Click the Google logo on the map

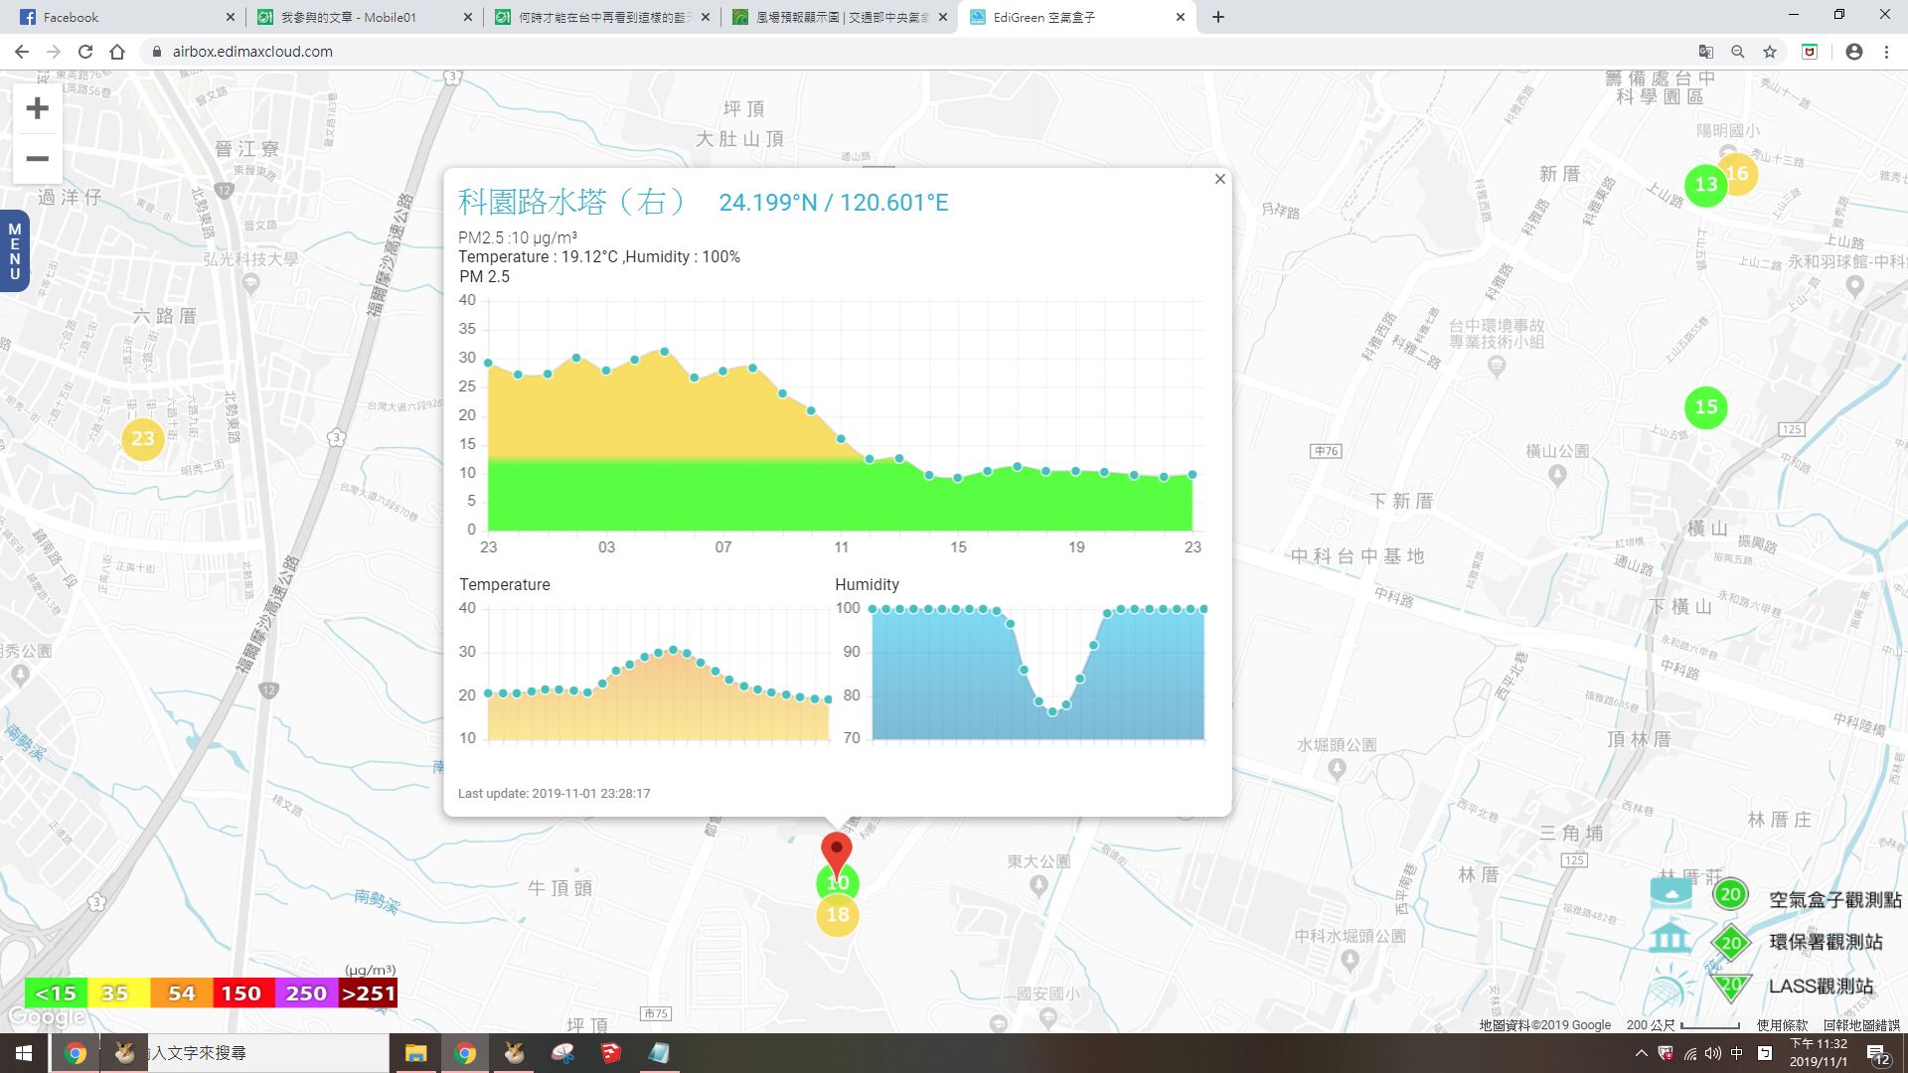(47, 1017)
